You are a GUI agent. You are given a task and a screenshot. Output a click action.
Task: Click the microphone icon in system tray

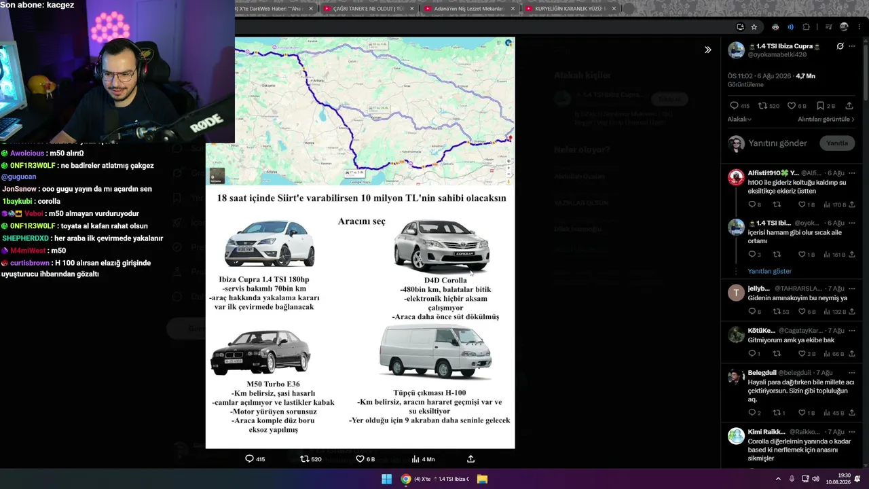click(792, 479)
